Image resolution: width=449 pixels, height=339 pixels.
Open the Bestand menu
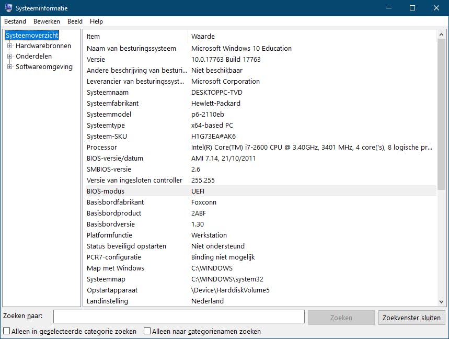point(15,21)
